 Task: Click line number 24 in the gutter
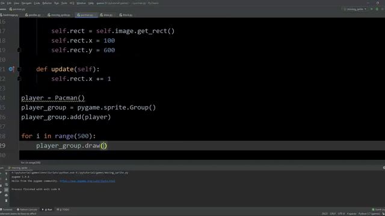(x=2, y=98)
